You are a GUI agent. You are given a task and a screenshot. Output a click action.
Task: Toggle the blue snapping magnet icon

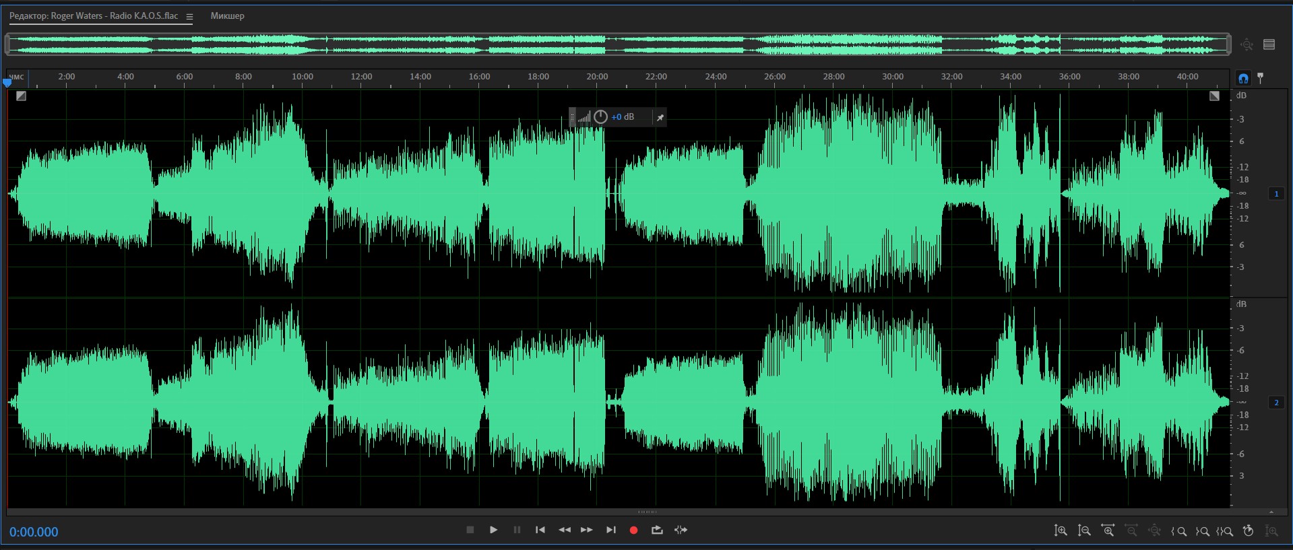[1243, 78]
